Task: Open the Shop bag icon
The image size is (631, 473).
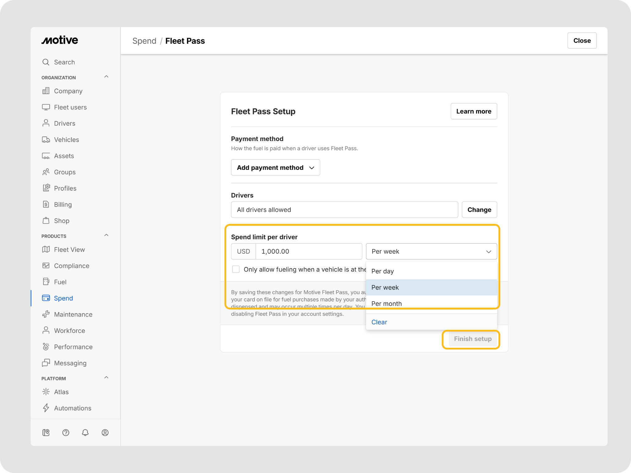Action: click(46, 221)
